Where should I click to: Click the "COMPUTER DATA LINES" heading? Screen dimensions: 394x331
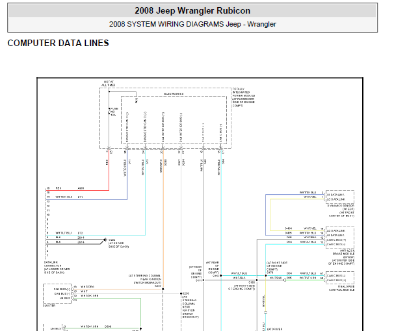(58, 43)
